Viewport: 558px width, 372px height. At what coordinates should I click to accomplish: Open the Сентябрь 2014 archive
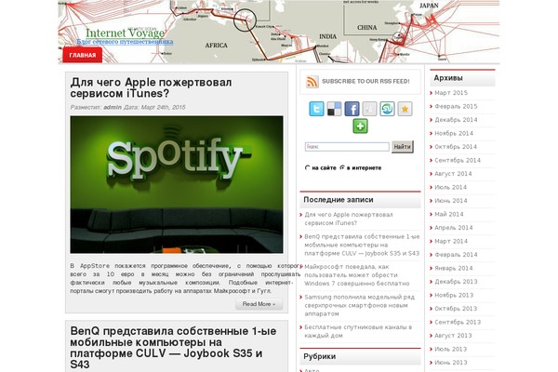458,160
